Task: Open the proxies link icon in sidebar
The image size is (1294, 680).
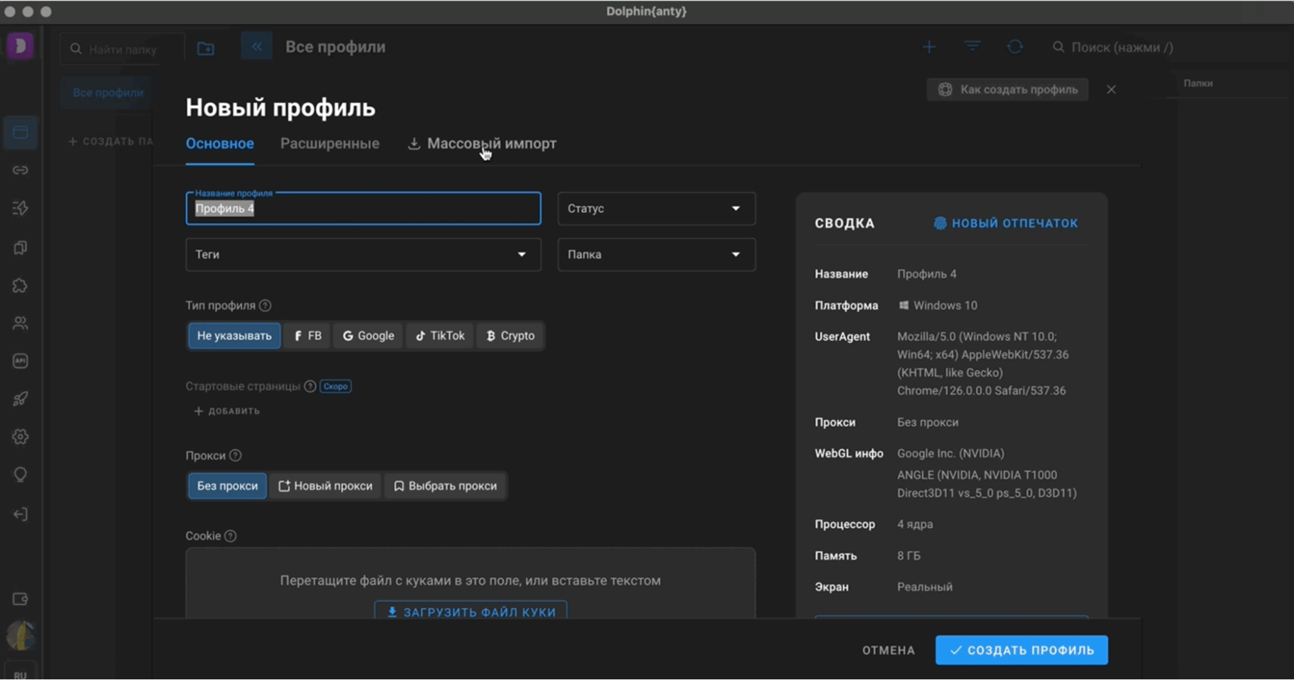Action: click(20, 170)
